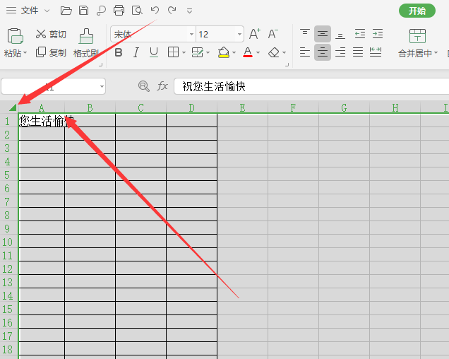This screenshot has width=449, height=359.
Task: Print with the printer icon
Action: 119,11
